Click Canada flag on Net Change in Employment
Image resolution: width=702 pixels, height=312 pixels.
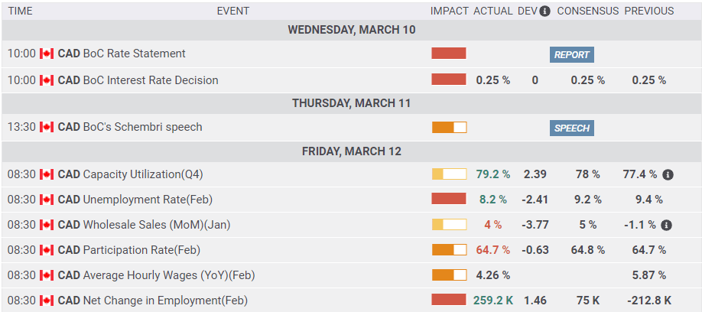47,301
